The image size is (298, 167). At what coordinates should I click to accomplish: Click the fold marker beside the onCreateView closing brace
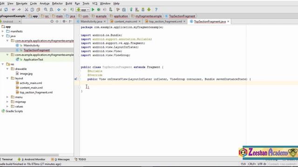tap(80, 87)
